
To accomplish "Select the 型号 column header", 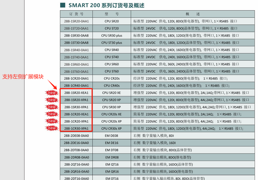I will point(112,14).
